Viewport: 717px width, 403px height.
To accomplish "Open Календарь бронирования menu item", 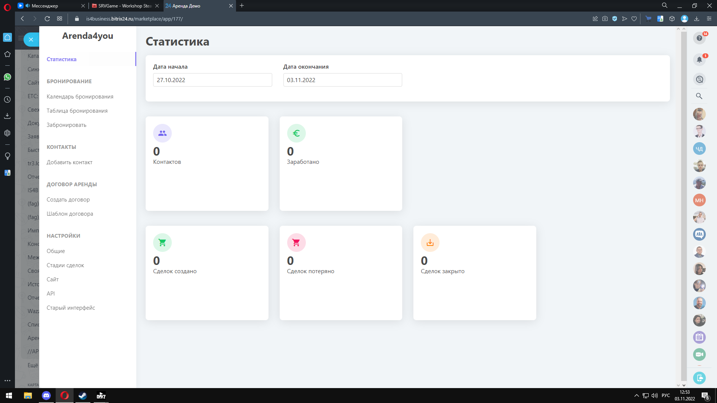I will 80,97.
